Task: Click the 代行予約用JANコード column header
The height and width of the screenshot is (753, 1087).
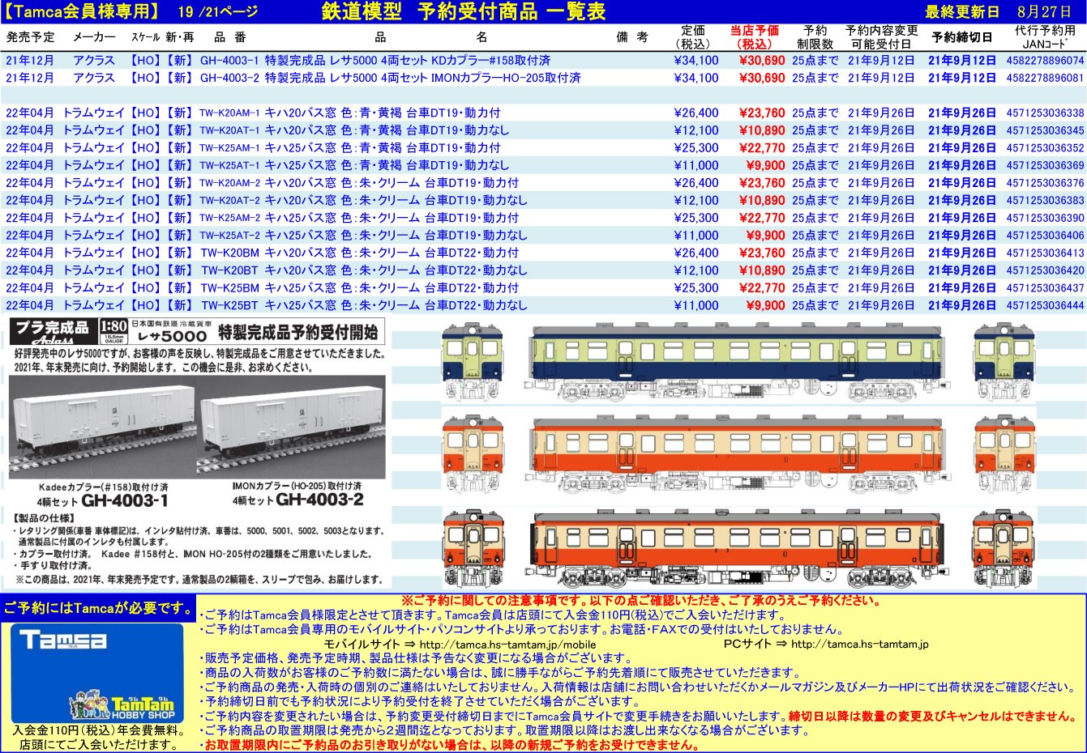Action: 1046,37
